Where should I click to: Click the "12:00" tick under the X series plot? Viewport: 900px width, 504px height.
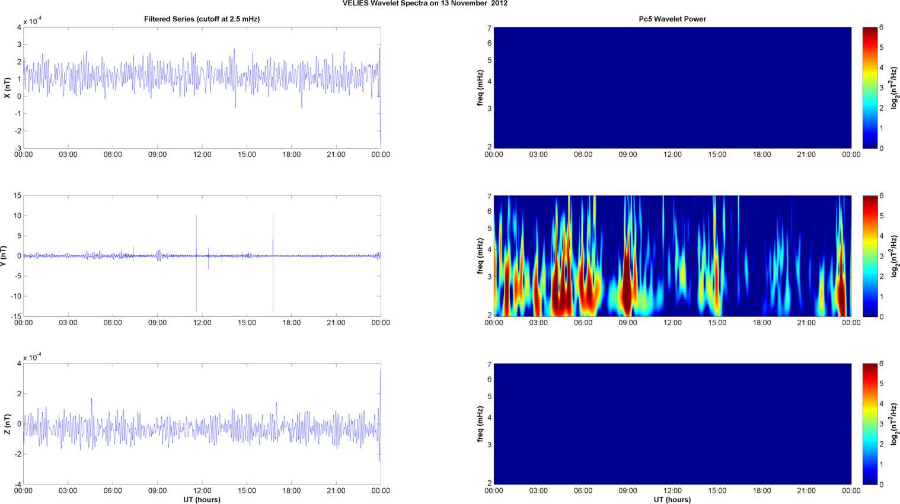[x=202, y=155]
